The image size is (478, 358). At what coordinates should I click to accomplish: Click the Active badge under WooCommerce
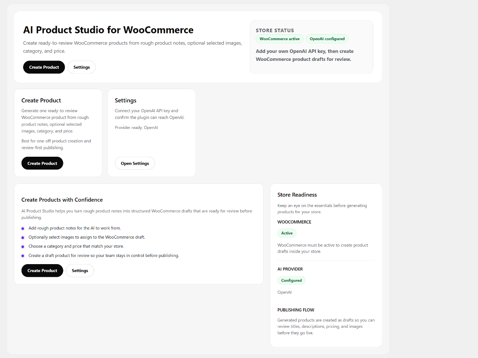(287, 233)
